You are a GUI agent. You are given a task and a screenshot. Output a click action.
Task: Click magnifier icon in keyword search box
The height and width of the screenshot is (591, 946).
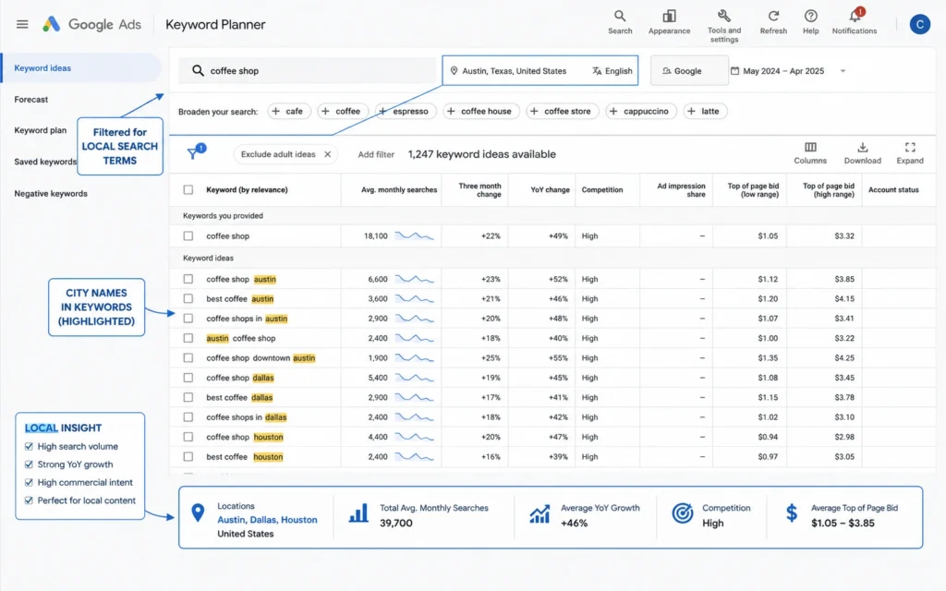pos(198,70)
